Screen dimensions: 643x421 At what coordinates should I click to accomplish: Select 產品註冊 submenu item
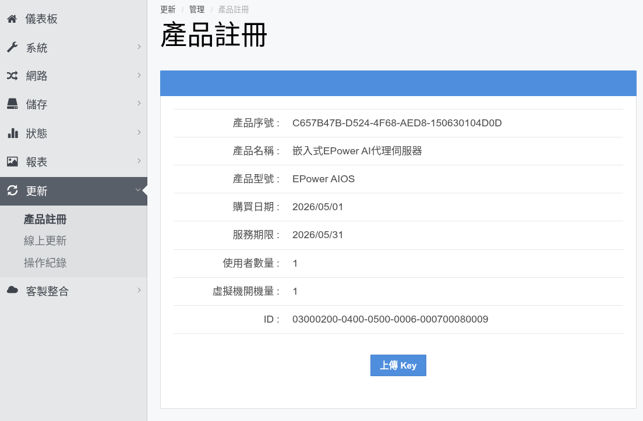click(x=45, y=220)
